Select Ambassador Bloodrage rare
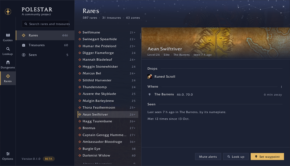The image size is (290, 166). (108, 142)
